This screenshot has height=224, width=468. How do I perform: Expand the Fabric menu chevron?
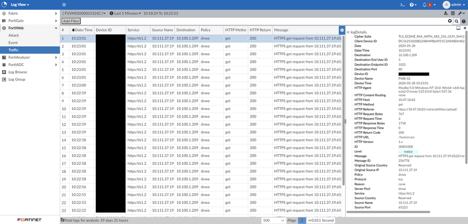tap(56, 14)
